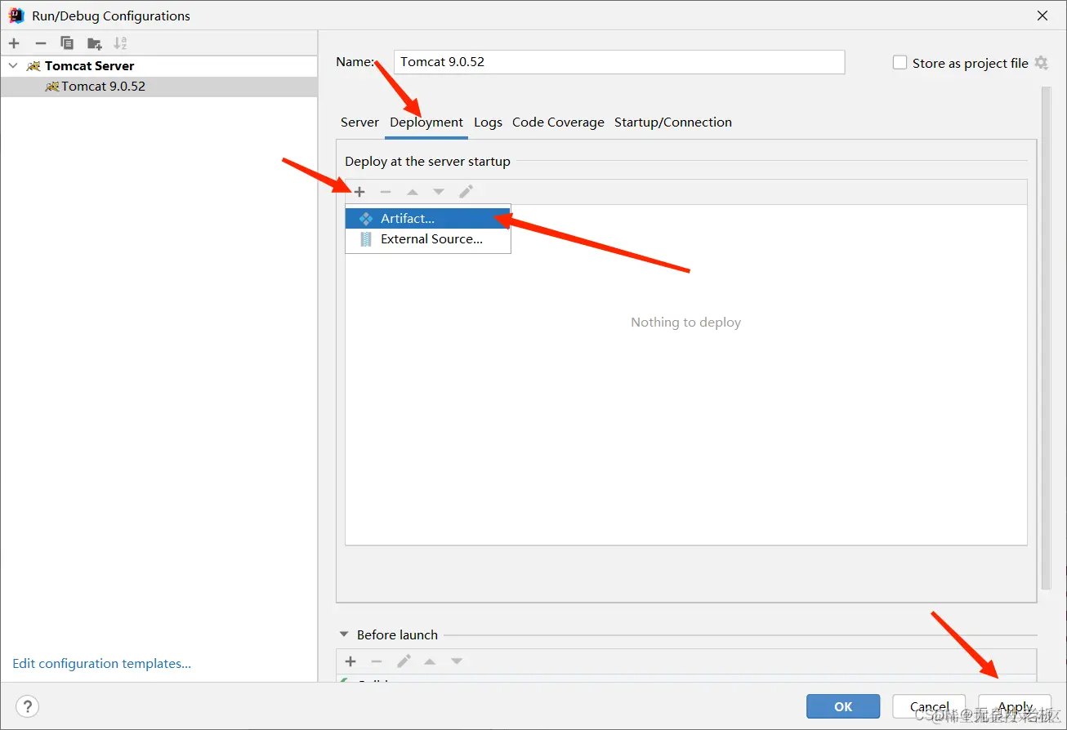Open the Startup/Connection tab

click(x=673, y=122)
